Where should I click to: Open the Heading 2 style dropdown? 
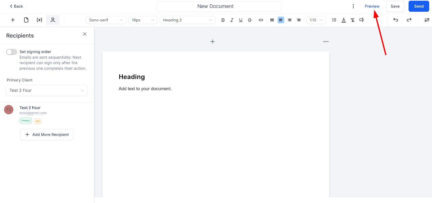(x=187, y=20)
